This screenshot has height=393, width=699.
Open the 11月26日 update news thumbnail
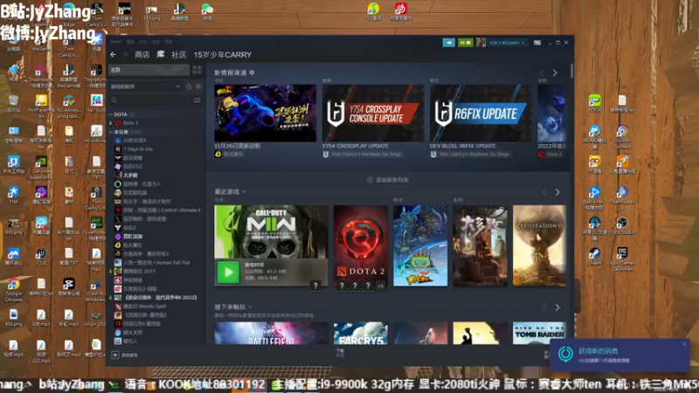(266, 114)
